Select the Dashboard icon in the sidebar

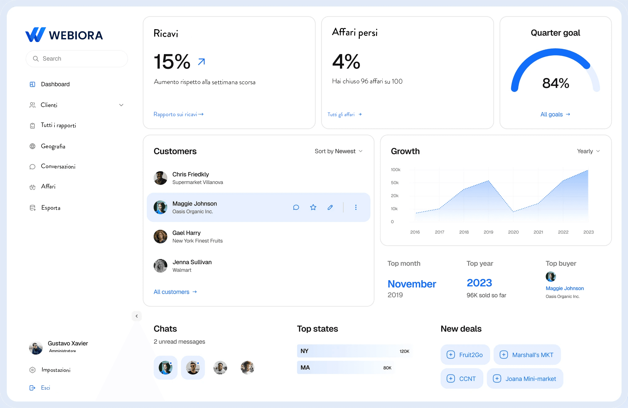click(x=33, y=84)
